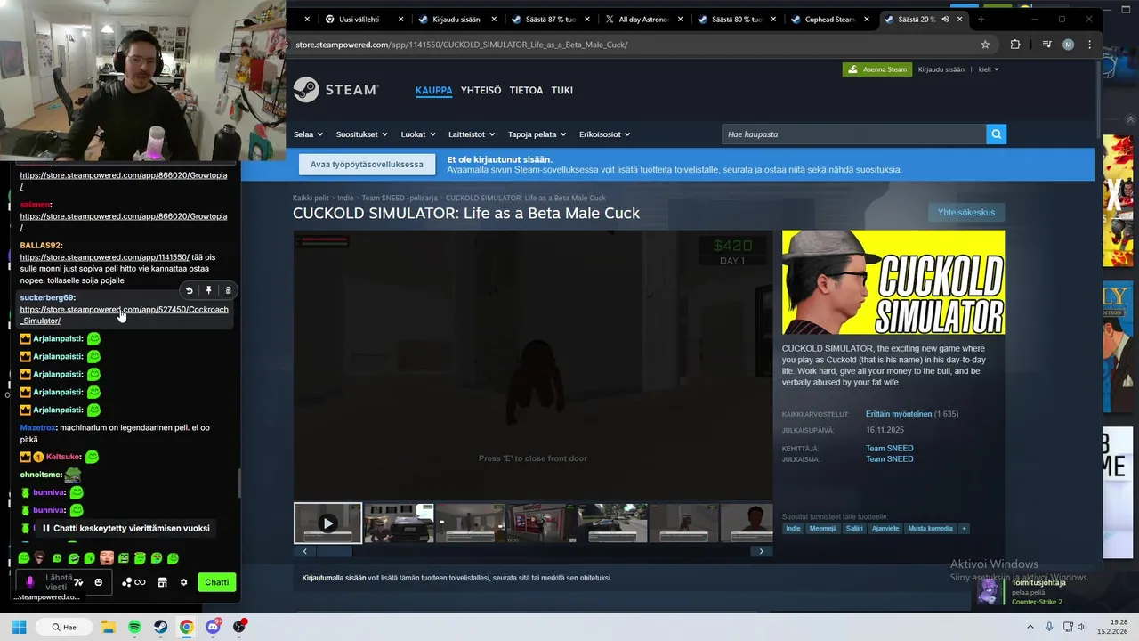Screen dimensions: 1139x641
Task: Open the kieli language dropdown
Action: (989, 69)
